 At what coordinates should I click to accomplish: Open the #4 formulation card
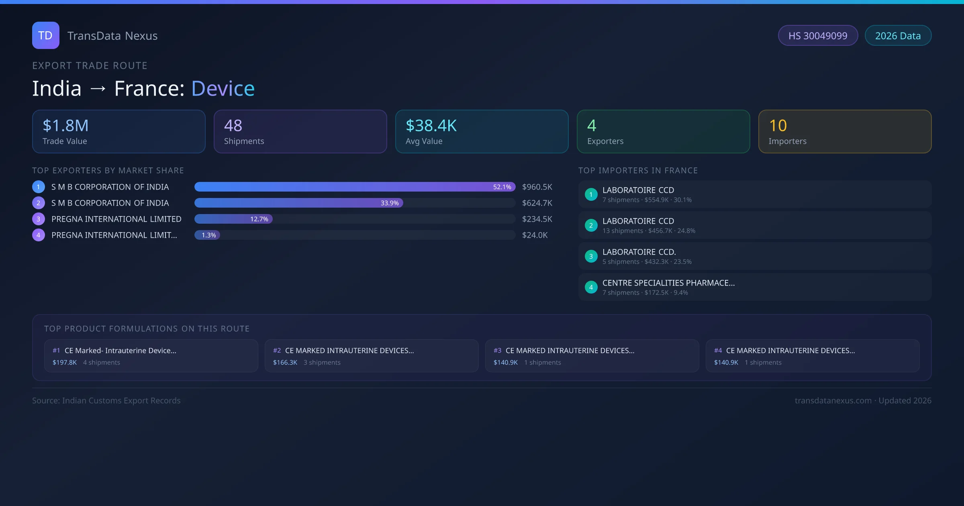(812, 356)
